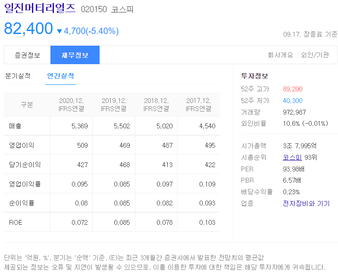The width and height of the screenshot is (338, 276).
Task: Click the 투자정보 section heading
Action: click(x=254, y=76)
